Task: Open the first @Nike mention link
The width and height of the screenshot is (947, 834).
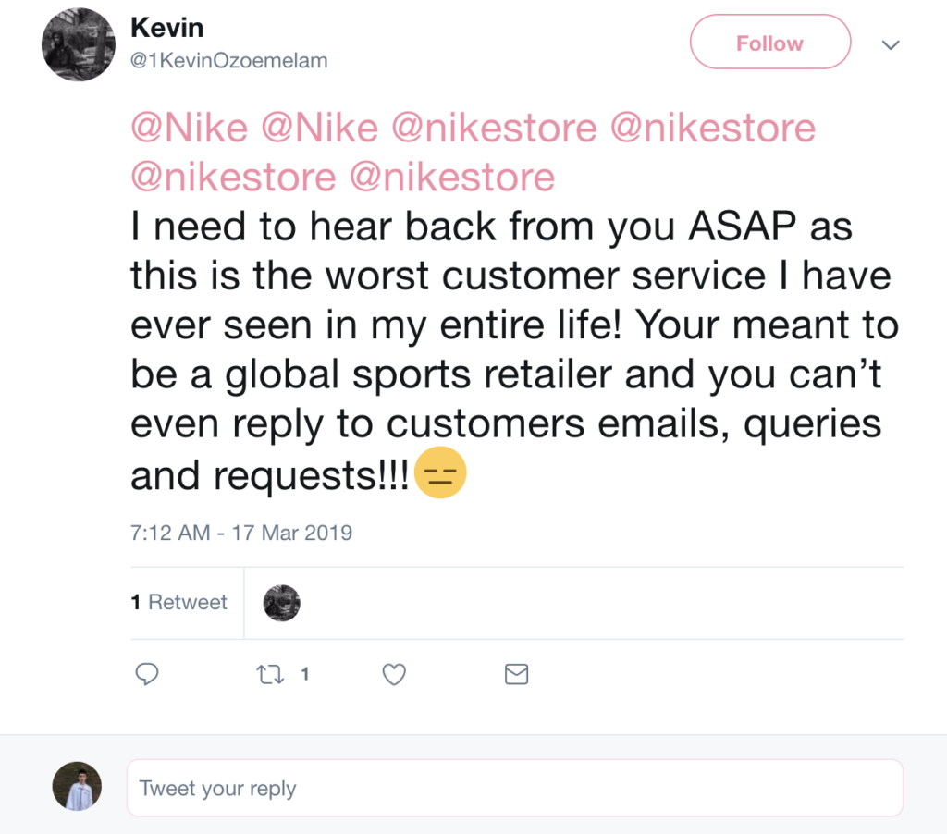Action: [x=190, y=128]
